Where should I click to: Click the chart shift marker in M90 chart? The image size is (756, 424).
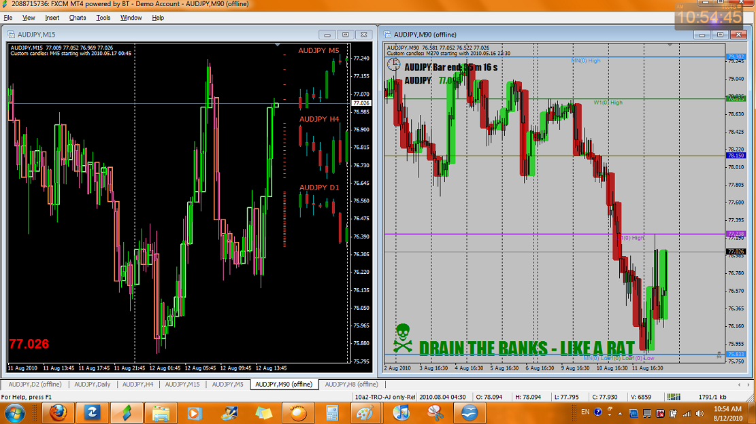pyautogui.click(x=670, y=45)
